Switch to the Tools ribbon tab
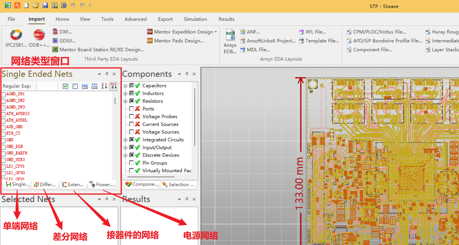Image resolution: width=459 pixels, height=245 pixels. [107, 19]
